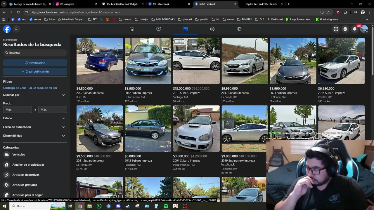Click the Facebook logo
Screen dimensions: 374x210
(x=7, y=29)
